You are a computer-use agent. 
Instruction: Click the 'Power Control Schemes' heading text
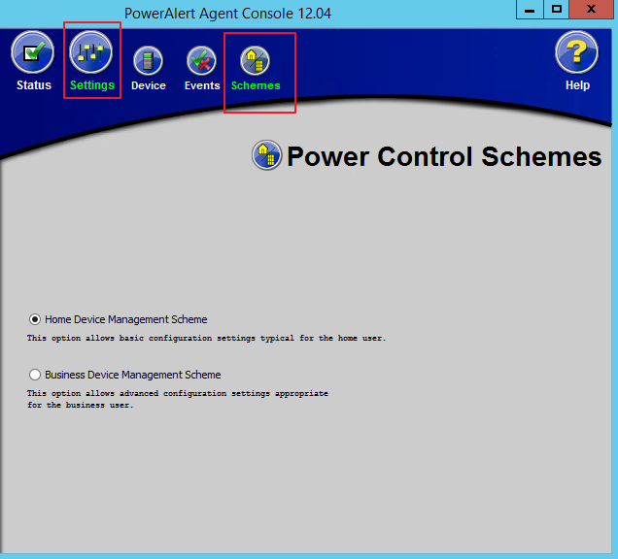pos(444,156)
